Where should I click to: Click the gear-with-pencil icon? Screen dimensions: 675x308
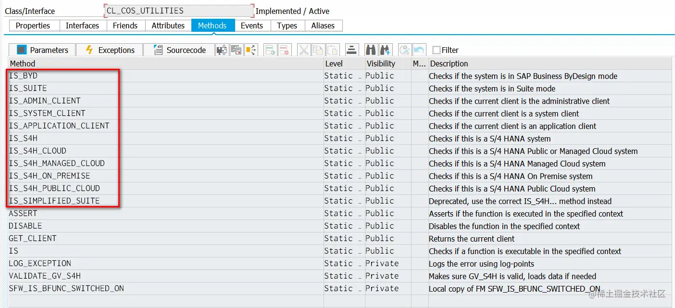[405, 50]
